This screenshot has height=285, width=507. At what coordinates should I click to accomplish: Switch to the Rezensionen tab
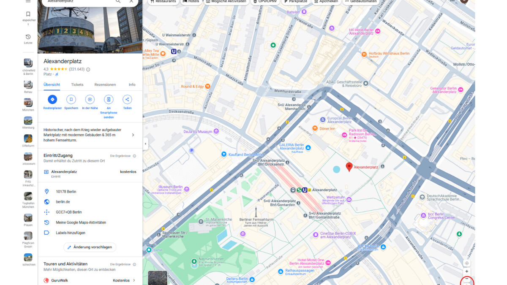pyautogui.click(x=105, y=84)
